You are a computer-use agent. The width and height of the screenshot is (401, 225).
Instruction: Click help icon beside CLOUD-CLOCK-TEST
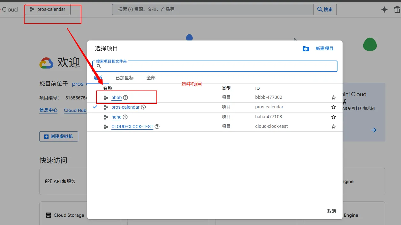point(157,127)
